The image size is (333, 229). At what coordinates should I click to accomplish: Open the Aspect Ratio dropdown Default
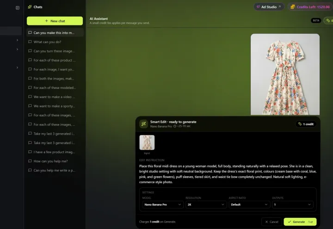pos(249,204)
